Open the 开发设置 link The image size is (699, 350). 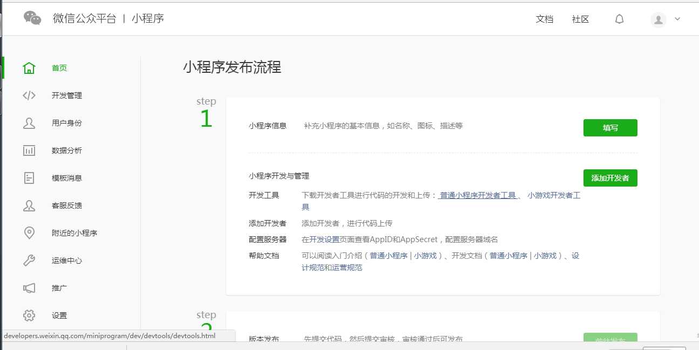pyautogui.click(x=324, y=239)
